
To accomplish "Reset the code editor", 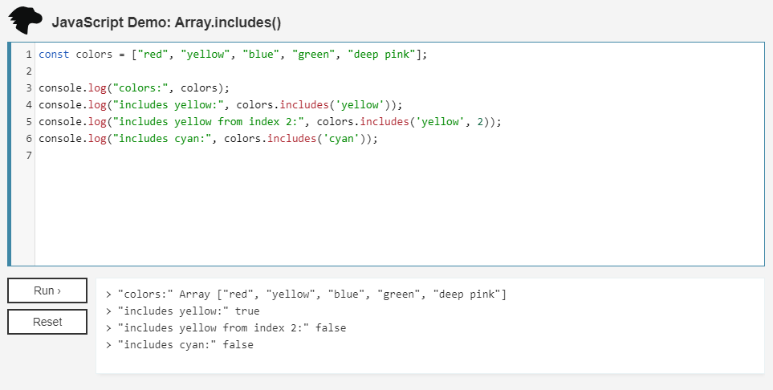I will 47,322.
